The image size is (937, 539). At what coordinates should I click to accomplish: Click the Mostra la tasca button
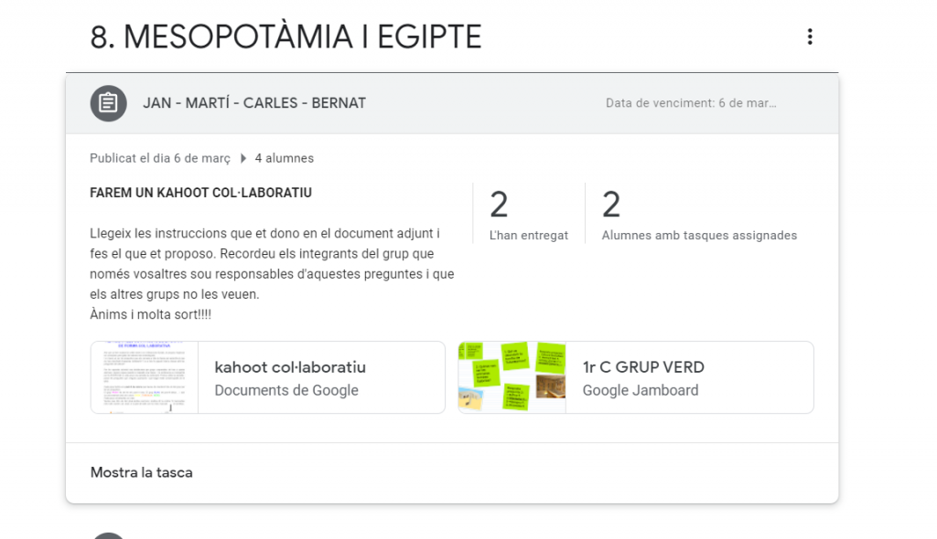(141, 472)
